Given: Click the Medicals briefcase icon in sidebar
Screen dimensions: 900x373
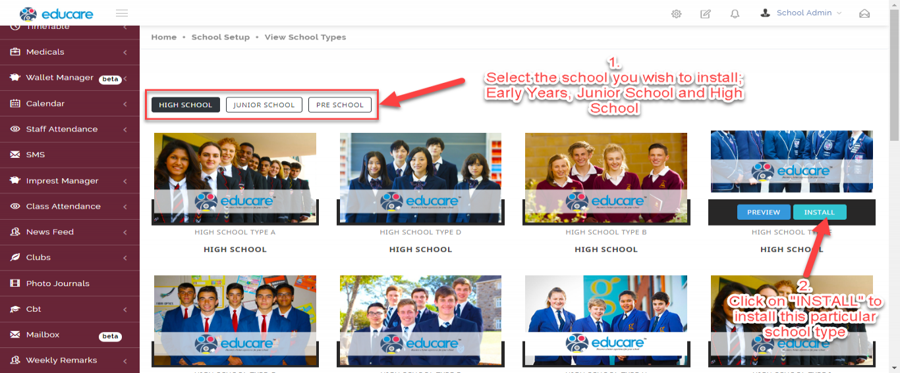Looking at the screenshot, I should [x=14, y=52].
